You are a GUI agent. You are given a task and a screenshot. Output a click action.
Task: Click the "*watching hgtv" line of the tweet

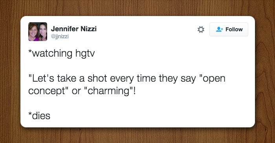click(62, 54)
